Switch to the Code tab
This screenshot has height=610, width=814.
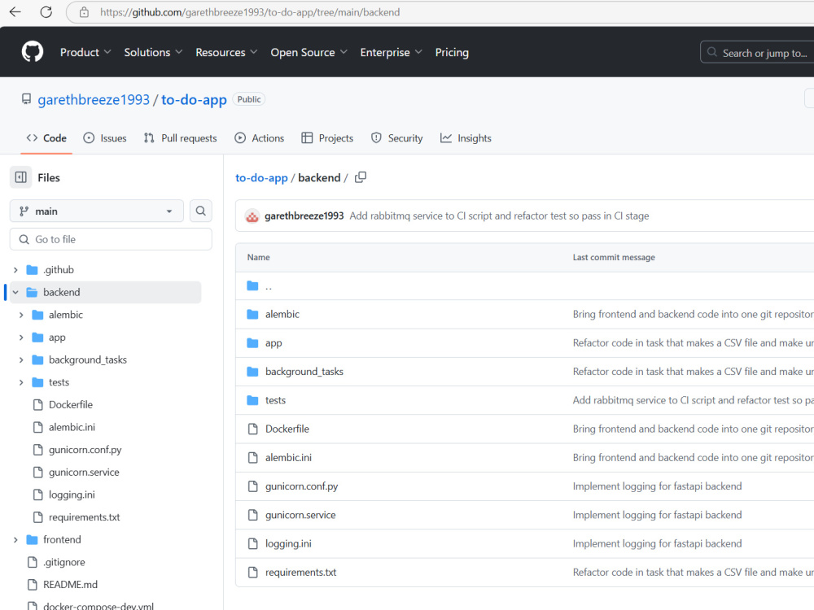[46, 138]
